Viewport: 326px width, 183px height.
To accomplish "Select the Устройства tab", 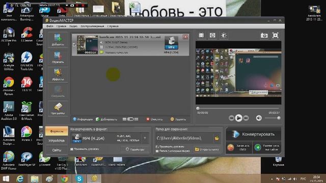I will pos(57,141).
